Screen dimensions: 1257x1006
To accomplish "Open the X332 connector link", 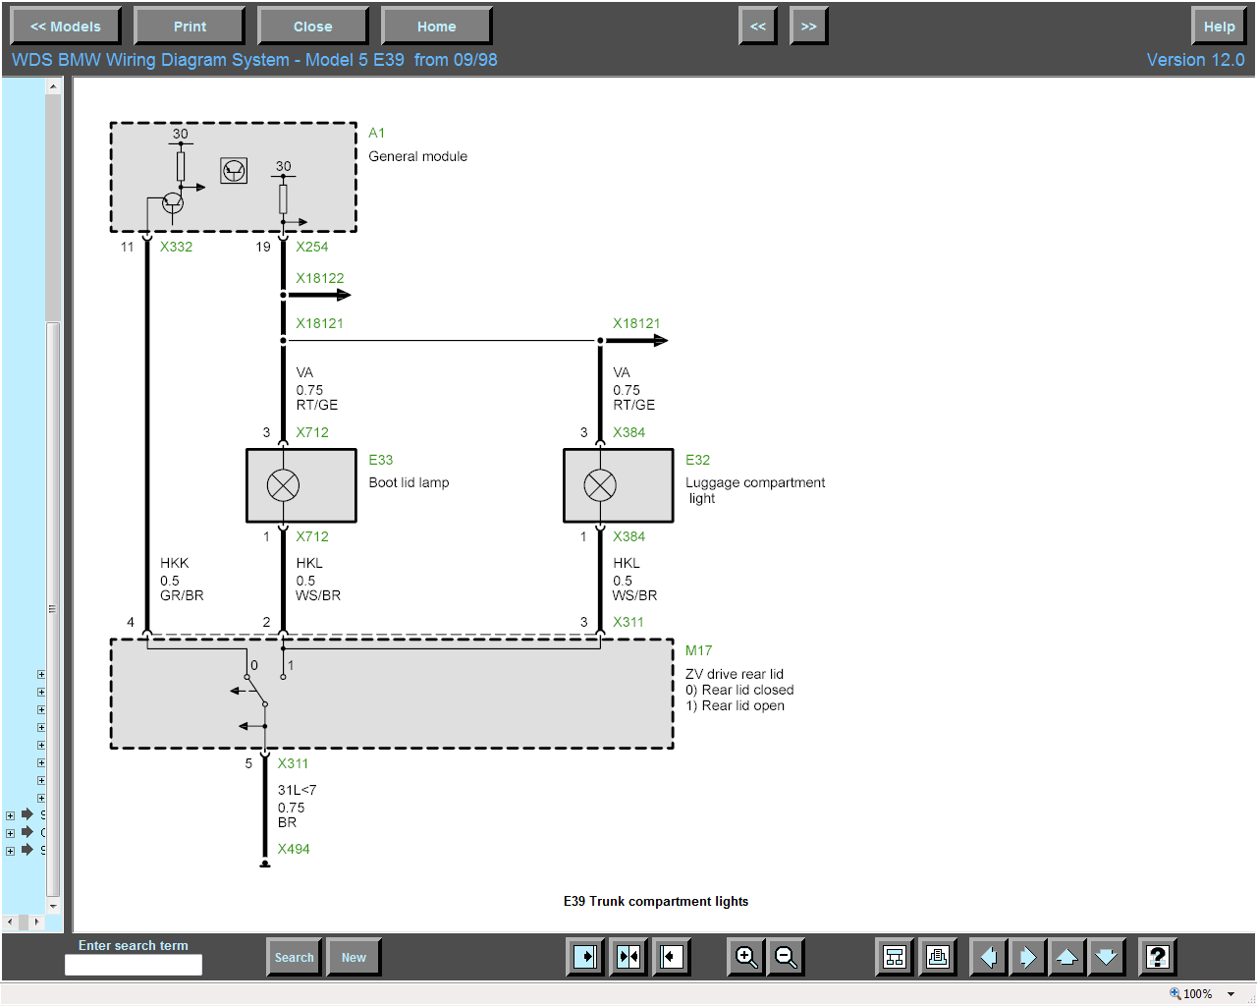I will [x=177, y=247].
